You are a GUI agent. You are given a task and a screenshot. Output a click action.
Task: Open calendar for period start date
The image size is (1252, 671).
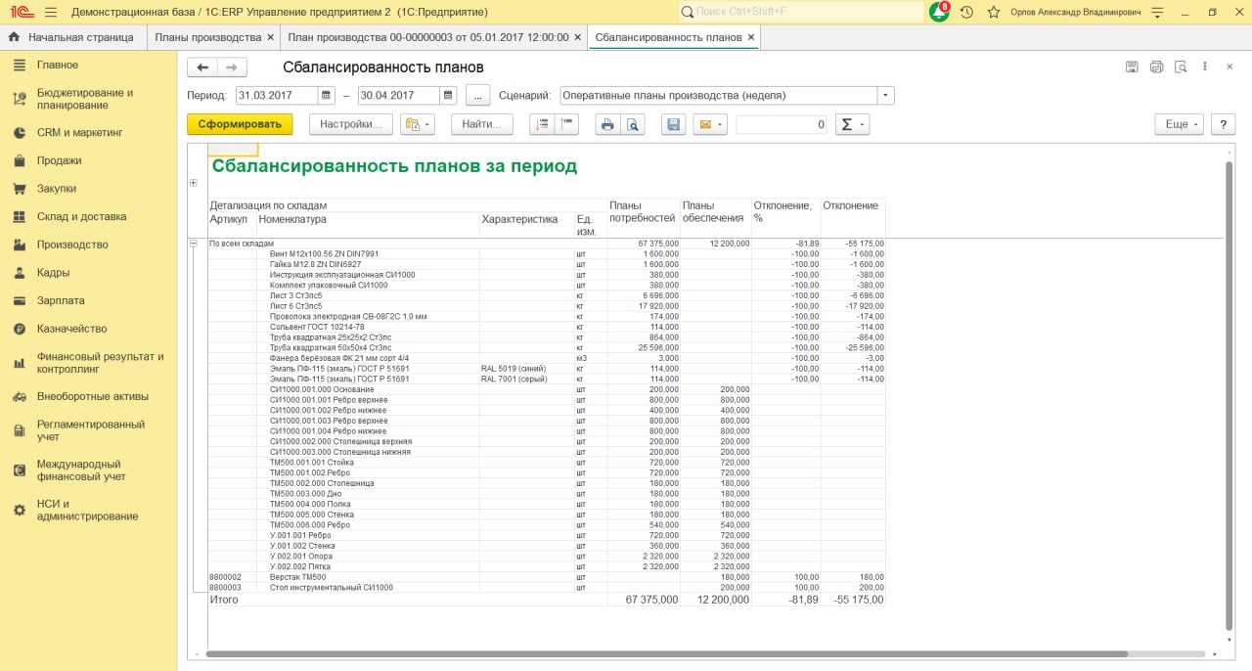point(325,96)
